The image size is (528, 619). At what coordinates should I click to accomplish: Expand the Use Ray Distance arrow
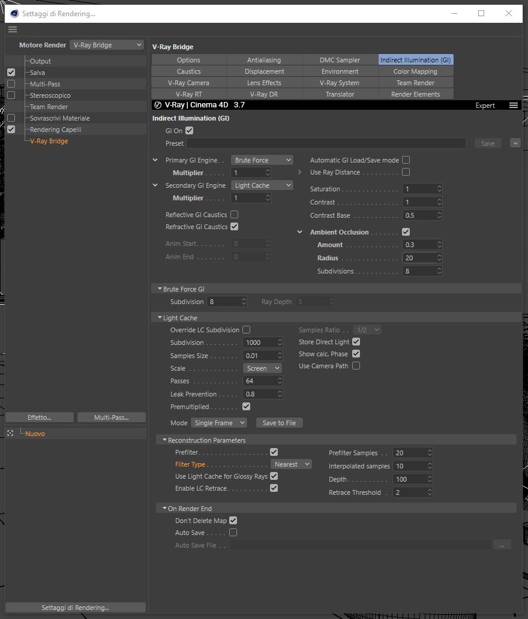[299, 172]
